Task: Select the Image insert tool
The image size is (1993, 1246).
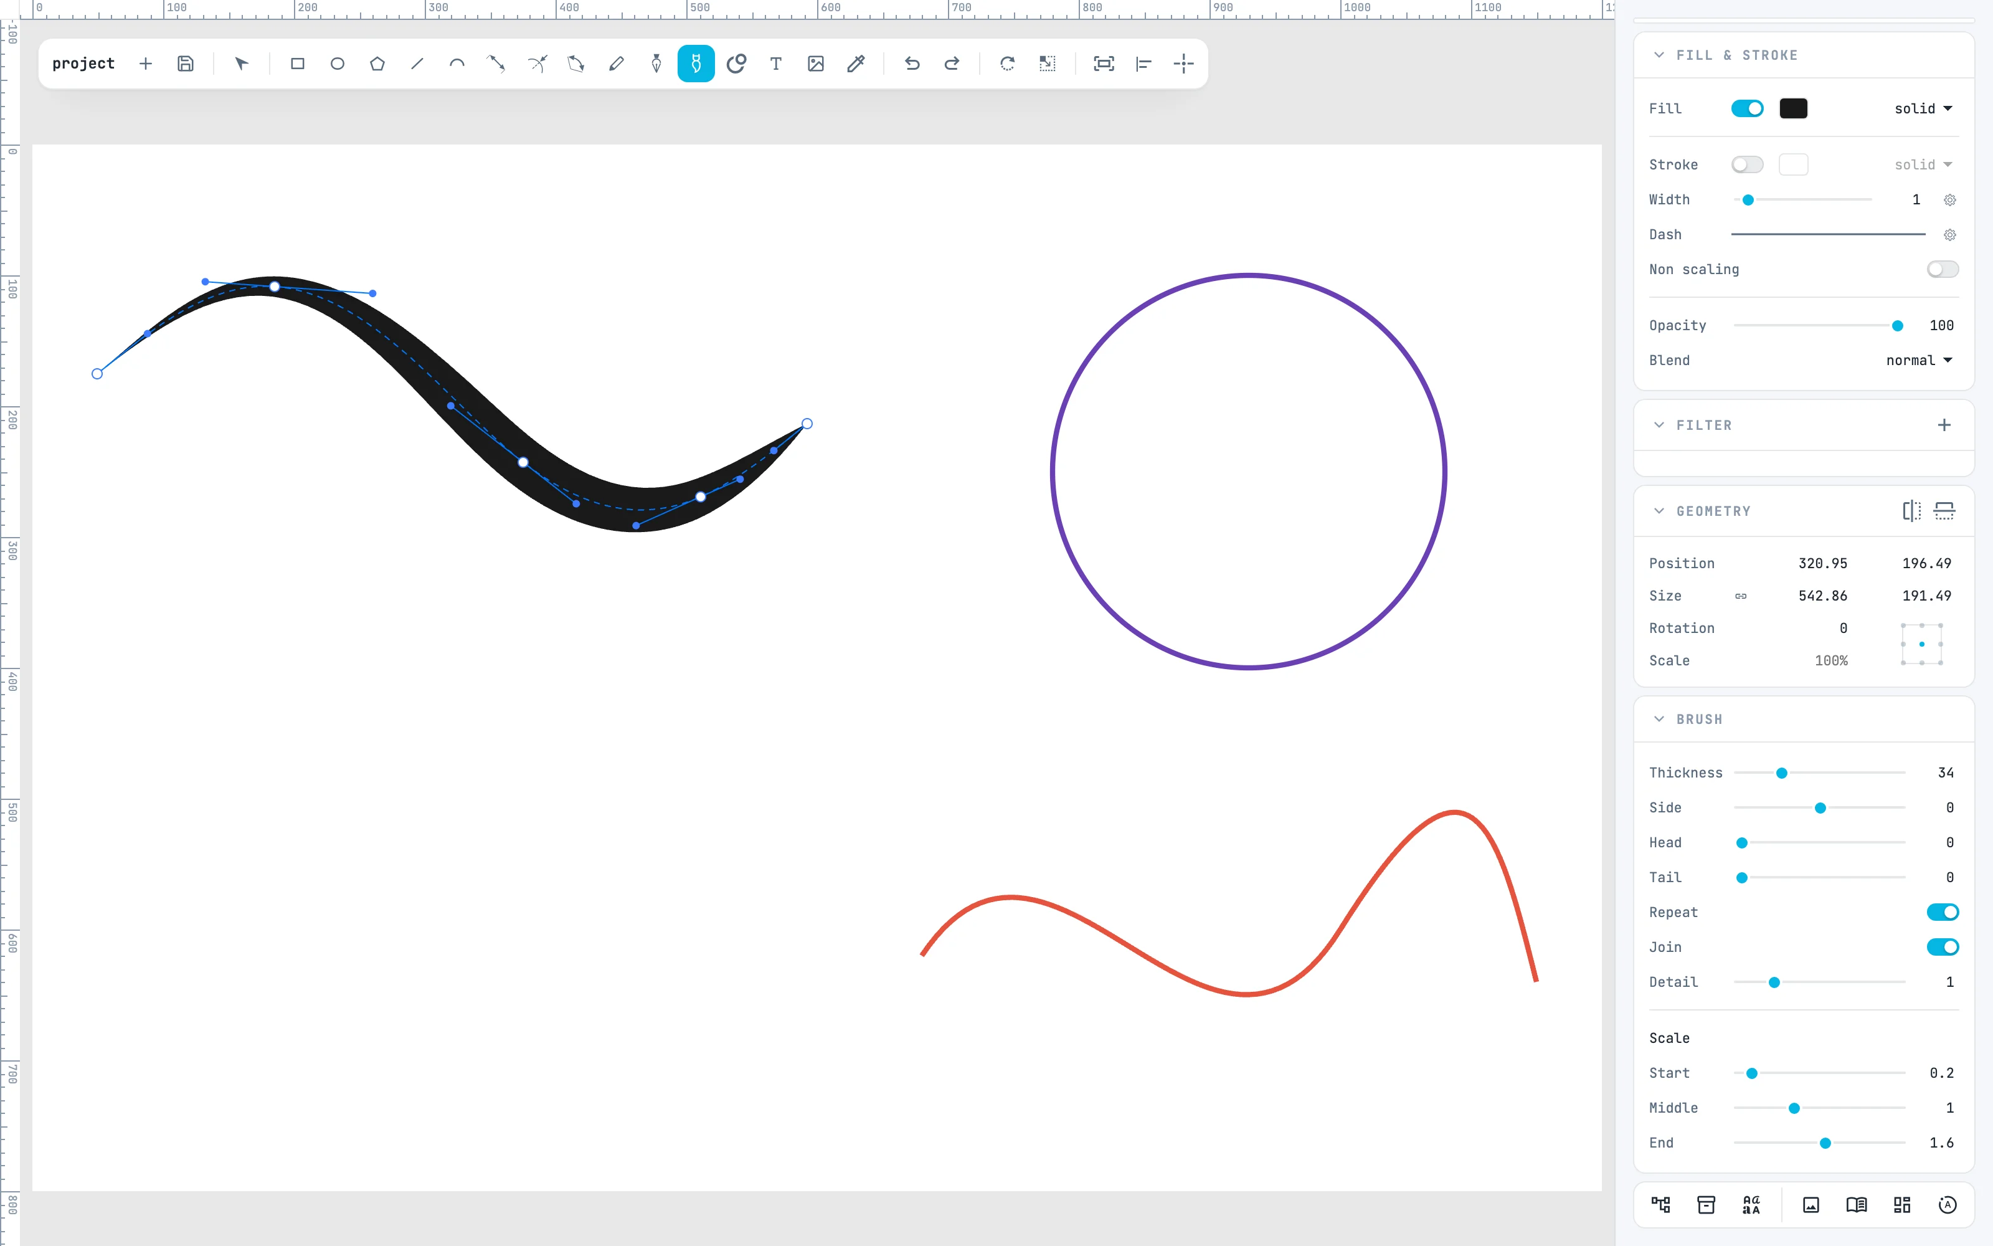Action: point(815,64)
